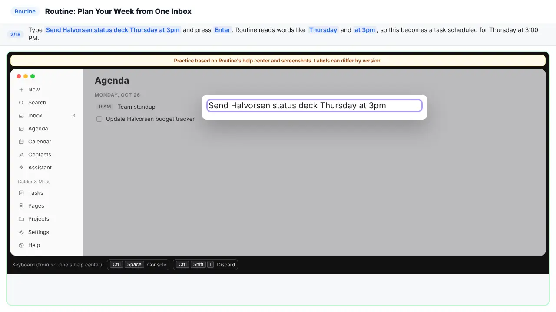Check the Update Halvorsen budget tracker checkbox
Viewport: 556px width, 312px height.
click(99, 119)
